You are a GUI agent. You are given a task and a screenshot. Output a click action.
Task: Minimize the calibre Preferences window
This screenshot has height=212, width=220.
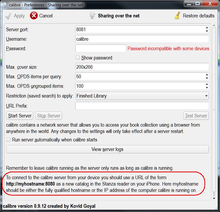[x=189, y=4]
